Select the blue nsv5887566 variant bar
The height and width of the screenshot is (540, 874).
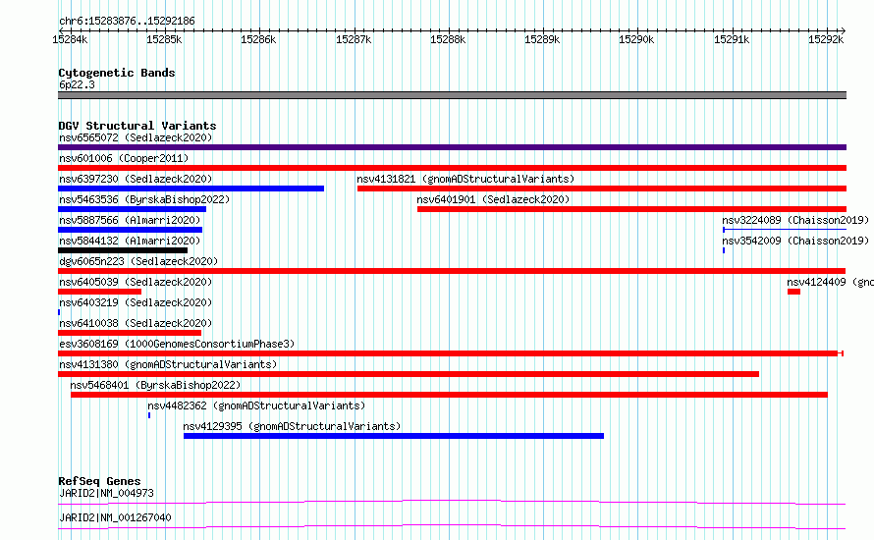pos(130,230)
